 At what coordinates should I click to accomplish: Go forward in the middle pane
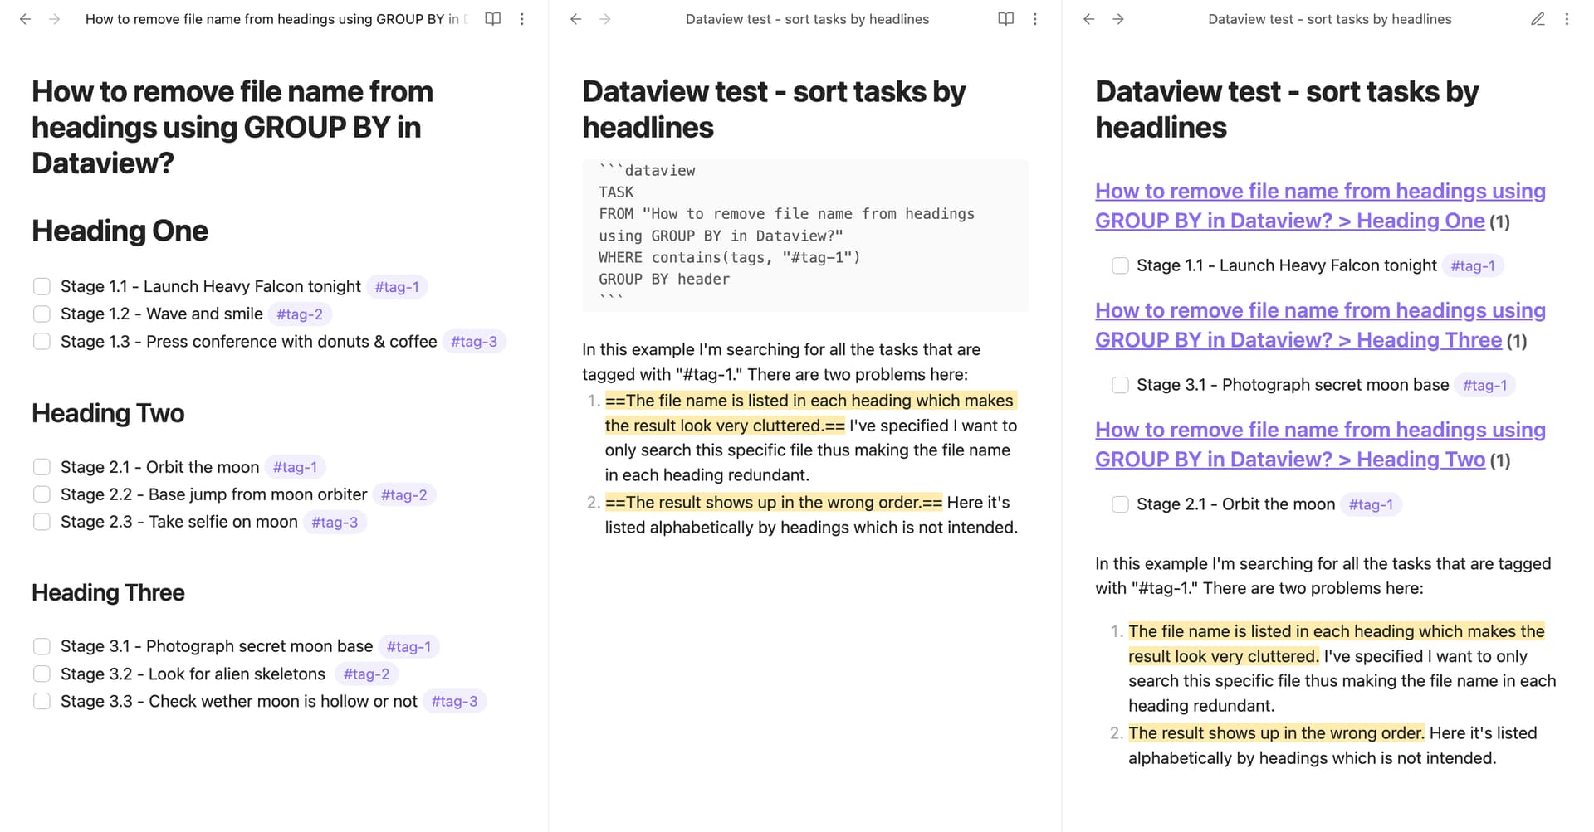click(x=605, y=19)
